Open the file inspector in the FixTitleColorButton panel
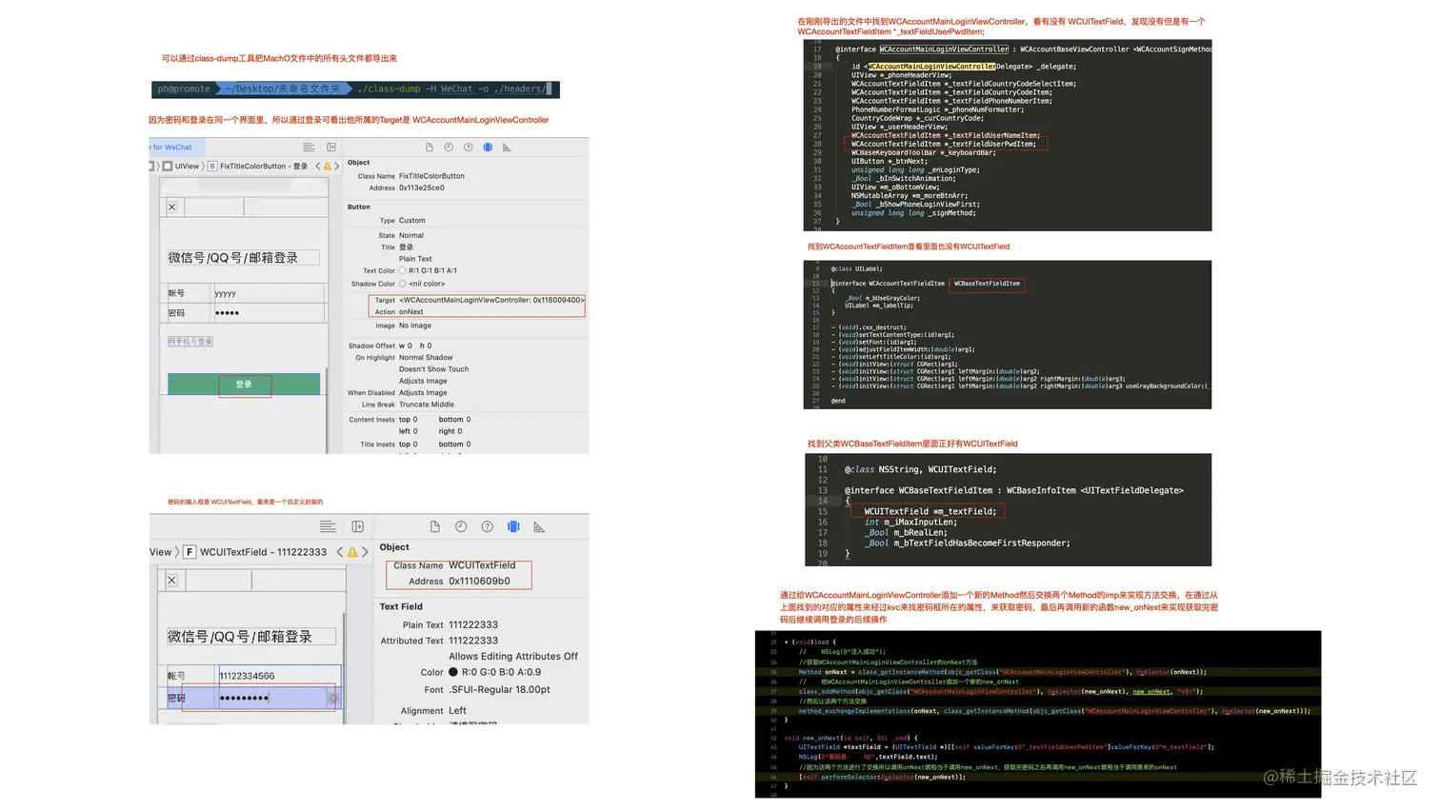 (x=430, y=147)
